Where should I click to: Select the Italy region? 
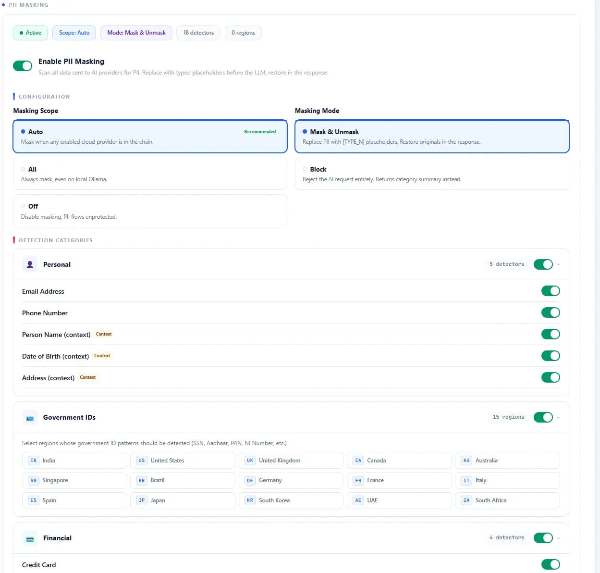coord(507,480)
